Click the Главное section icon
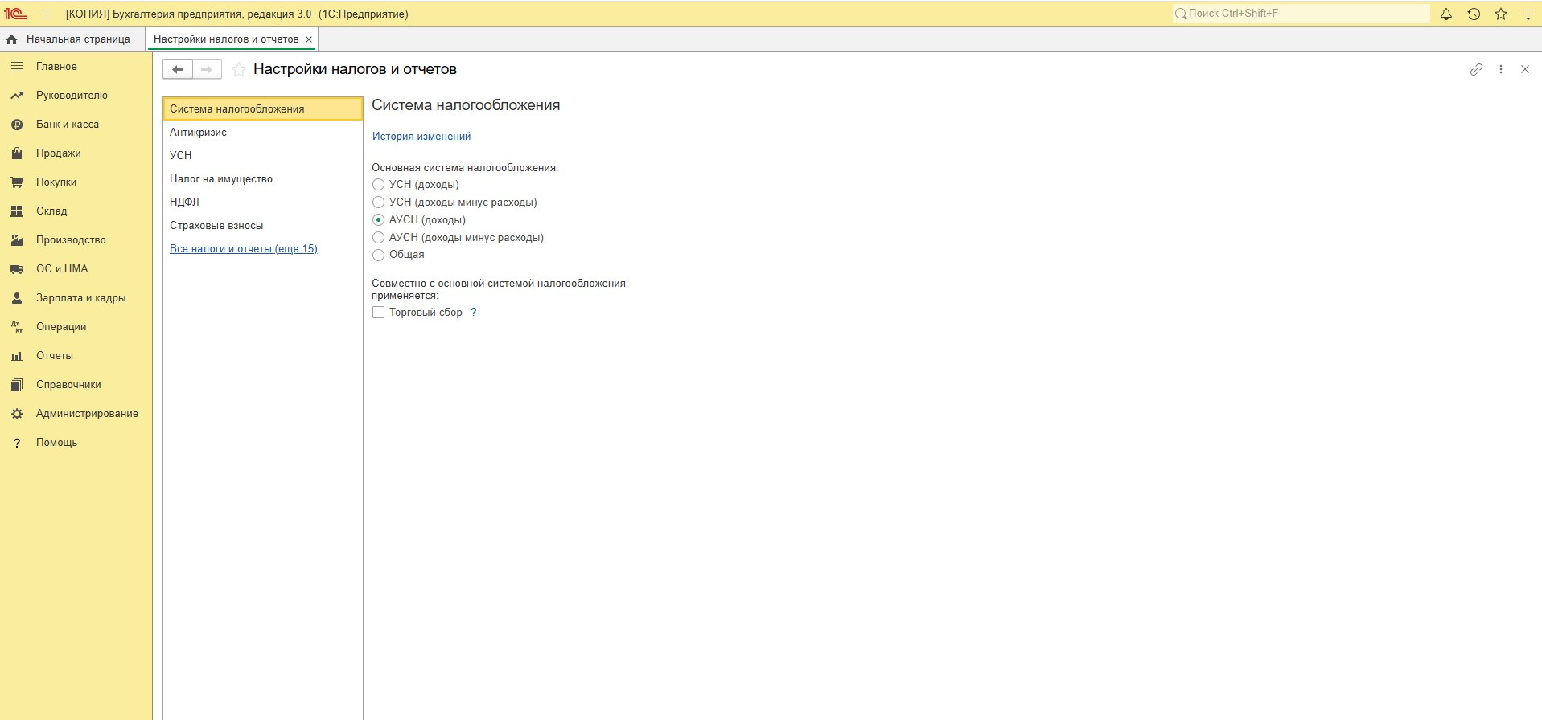Image resolution: width=1542 pixels, height=720 pixels. click(x=17, y=67)
